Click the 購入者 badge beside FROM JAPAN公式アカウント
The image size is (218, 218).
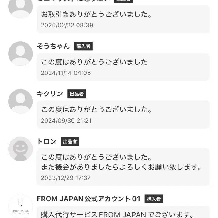(154, 199)
